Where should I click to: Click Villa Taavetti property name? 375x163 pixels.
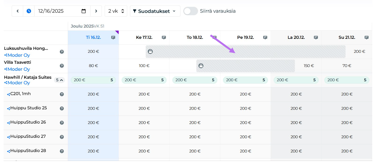[18, 63]
